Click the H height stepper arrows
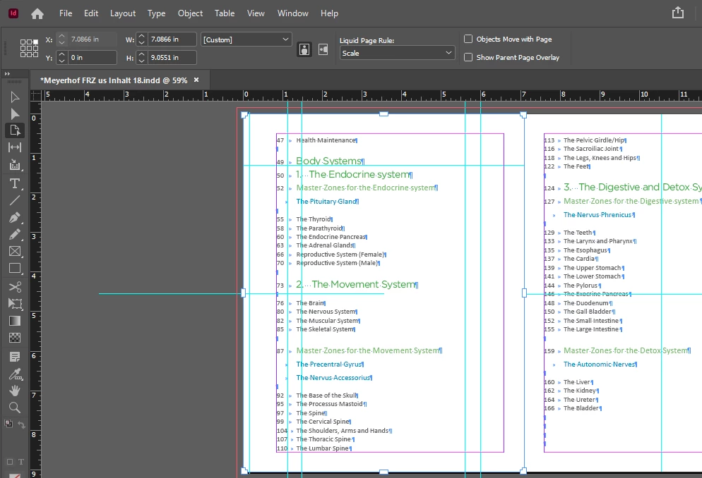This screenshot has height=478, width=702. [x=141, y=57]
